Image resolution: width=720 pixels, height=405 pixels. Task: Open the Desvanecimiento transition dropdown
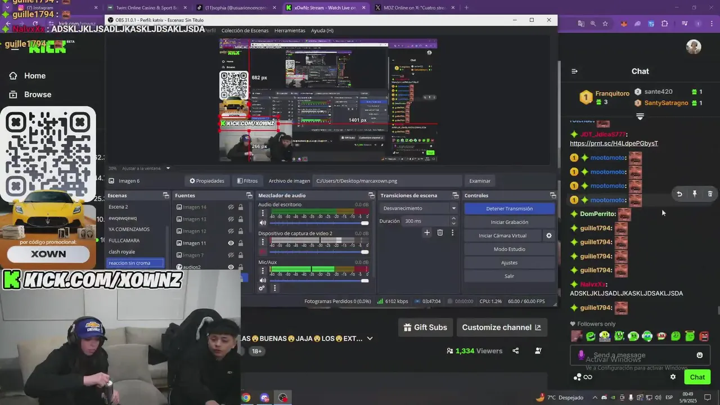[419, 208]
